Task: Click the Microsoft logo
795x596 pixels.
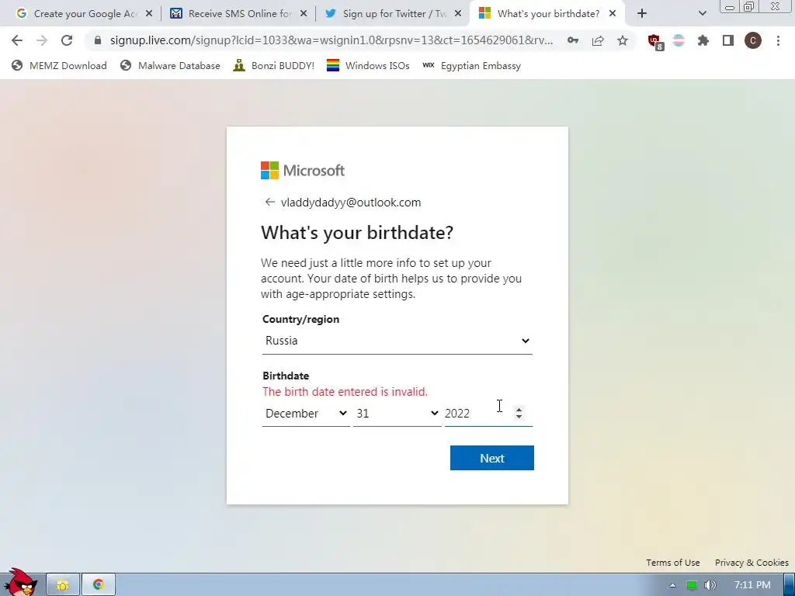Action: click(303, 171)
